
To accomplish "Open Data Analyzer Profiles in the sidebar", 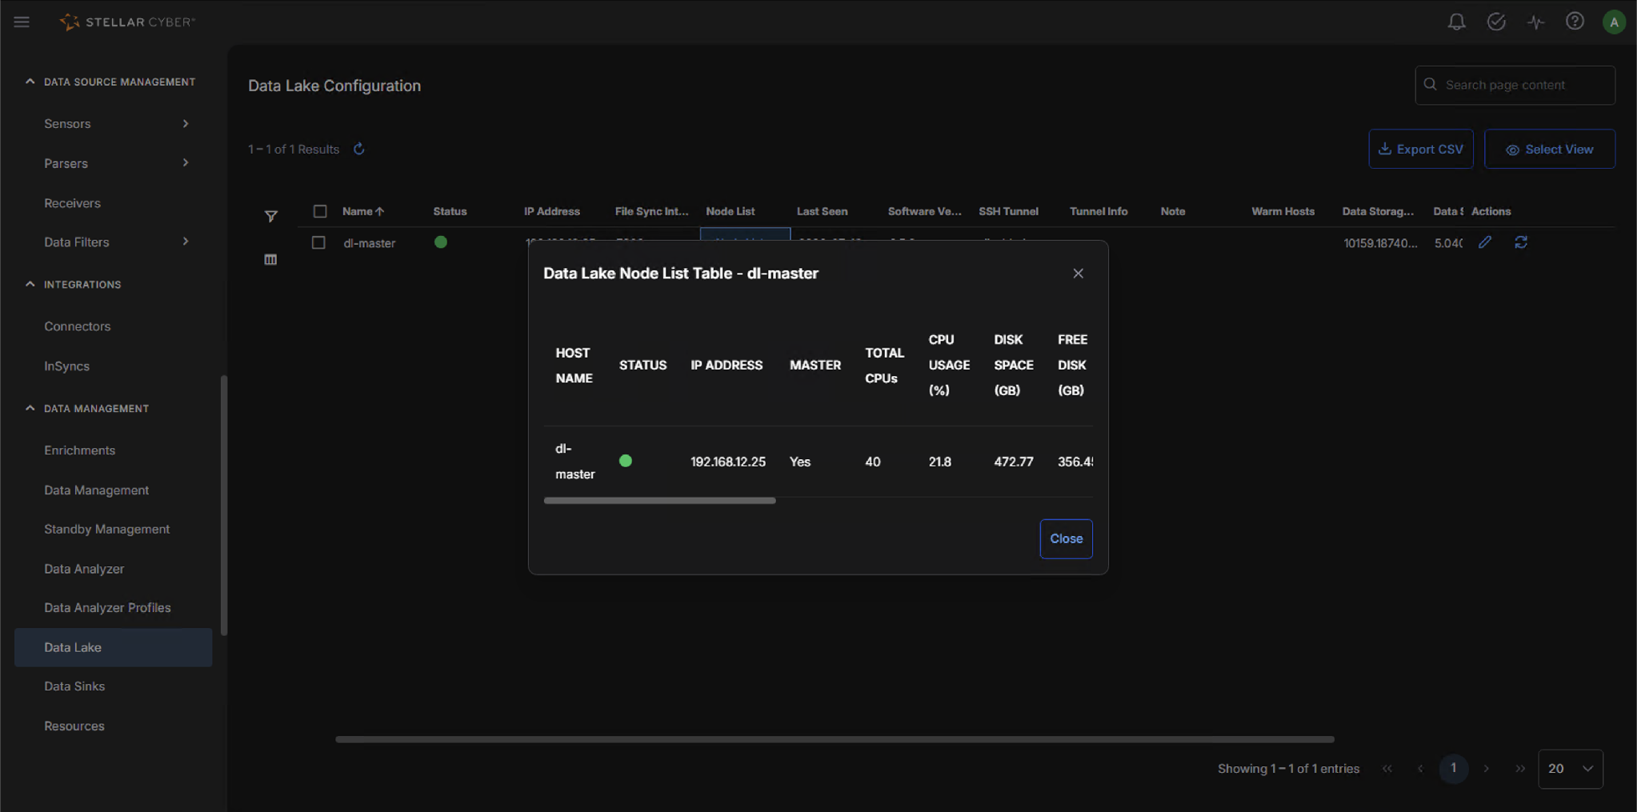I will 108,608.
